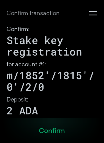Click the leading m in derivation path

pyautogui.click(x=10, y=76)
